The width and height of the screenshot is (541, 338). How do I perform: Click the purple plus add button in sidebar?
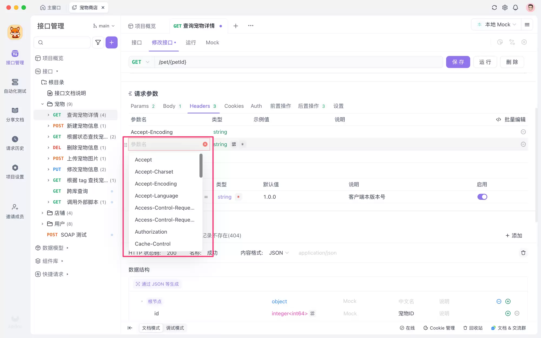(111, 42)
